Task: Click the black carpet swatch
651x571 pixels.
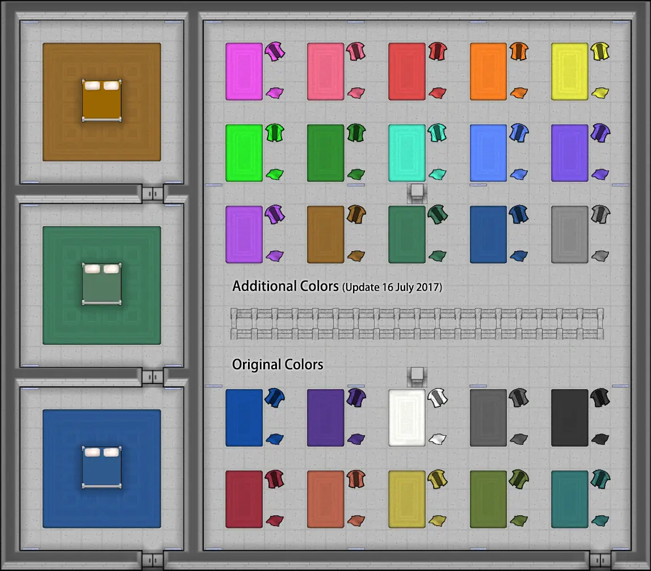Action: pos(570,418)
